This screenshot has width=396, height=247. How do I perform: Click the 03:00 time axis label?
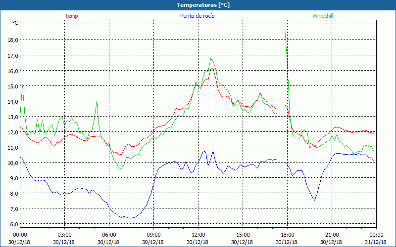(65, 234)
